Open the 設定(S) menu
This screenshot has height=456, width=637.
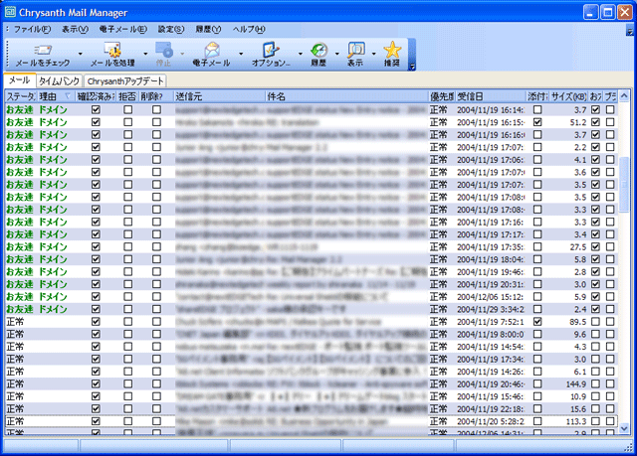coord(171,29)
